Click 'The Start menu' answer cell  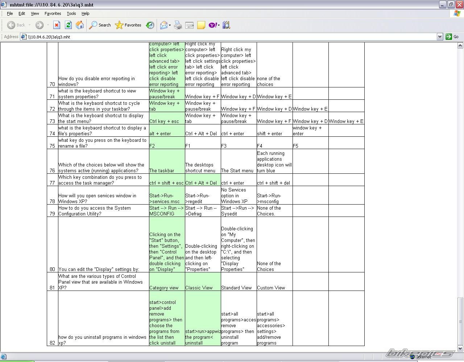coord(239,161)
